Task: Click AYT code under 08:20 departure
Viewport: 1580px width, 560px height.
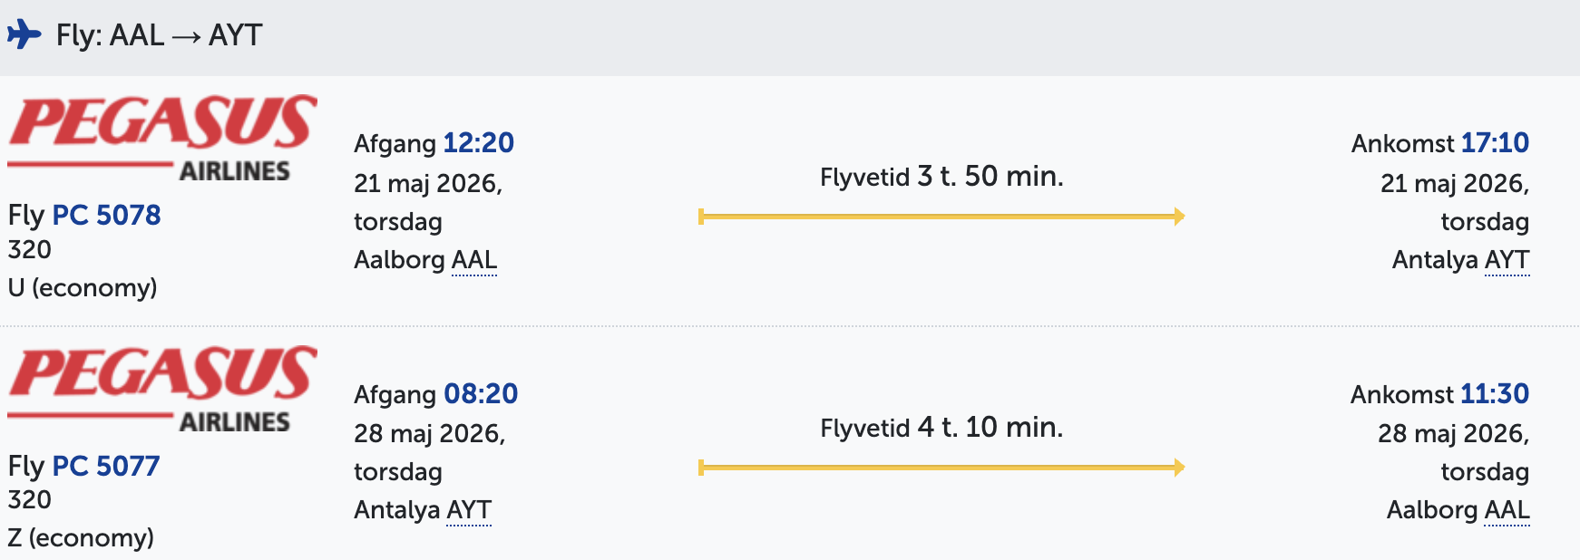Action: tap(469, 510)
